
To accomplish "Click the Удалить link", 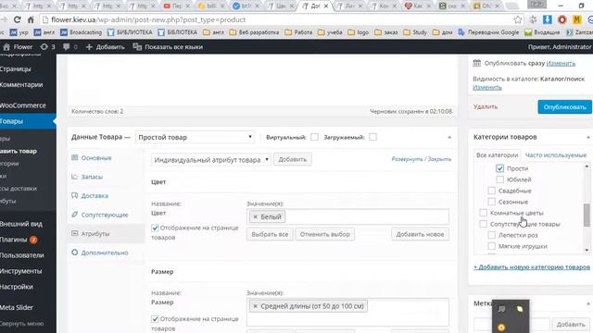I will [486, 107].
